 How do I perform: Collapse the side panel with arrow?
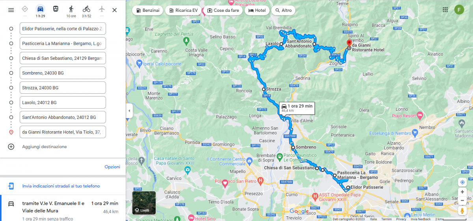(129, 111)
